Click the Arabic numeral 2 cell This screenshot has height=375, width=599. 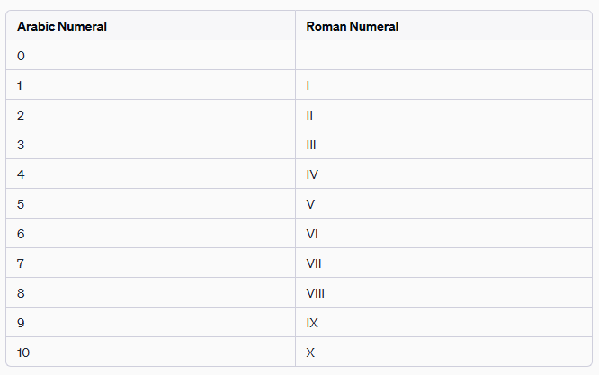coord(22,115)
